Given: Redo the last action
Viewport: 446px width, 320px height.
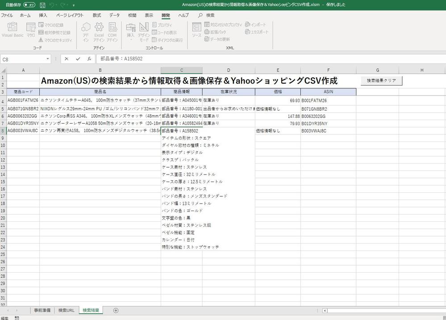Looking at the screenshot, I should tap(63, 5).
